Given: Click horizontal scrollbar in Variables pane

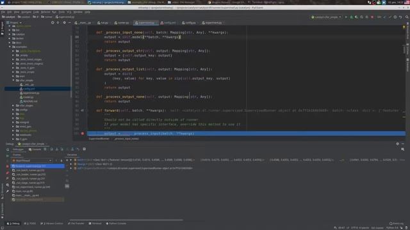Looking at the screenshot, I should pos(126,220).
